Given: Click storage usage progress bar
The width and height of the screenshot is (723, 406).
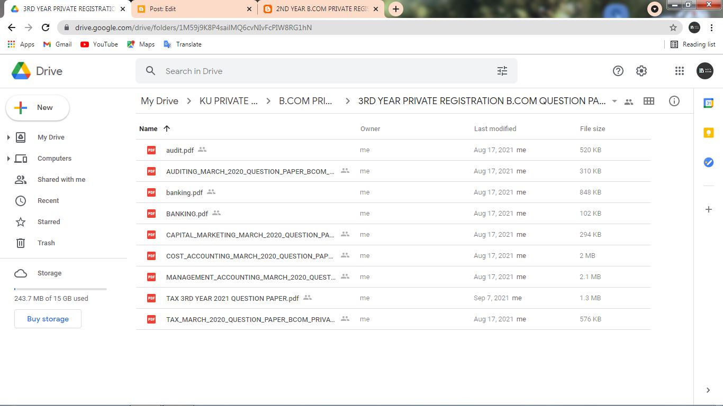Looking at the screenshot, I should coord(60,289).
